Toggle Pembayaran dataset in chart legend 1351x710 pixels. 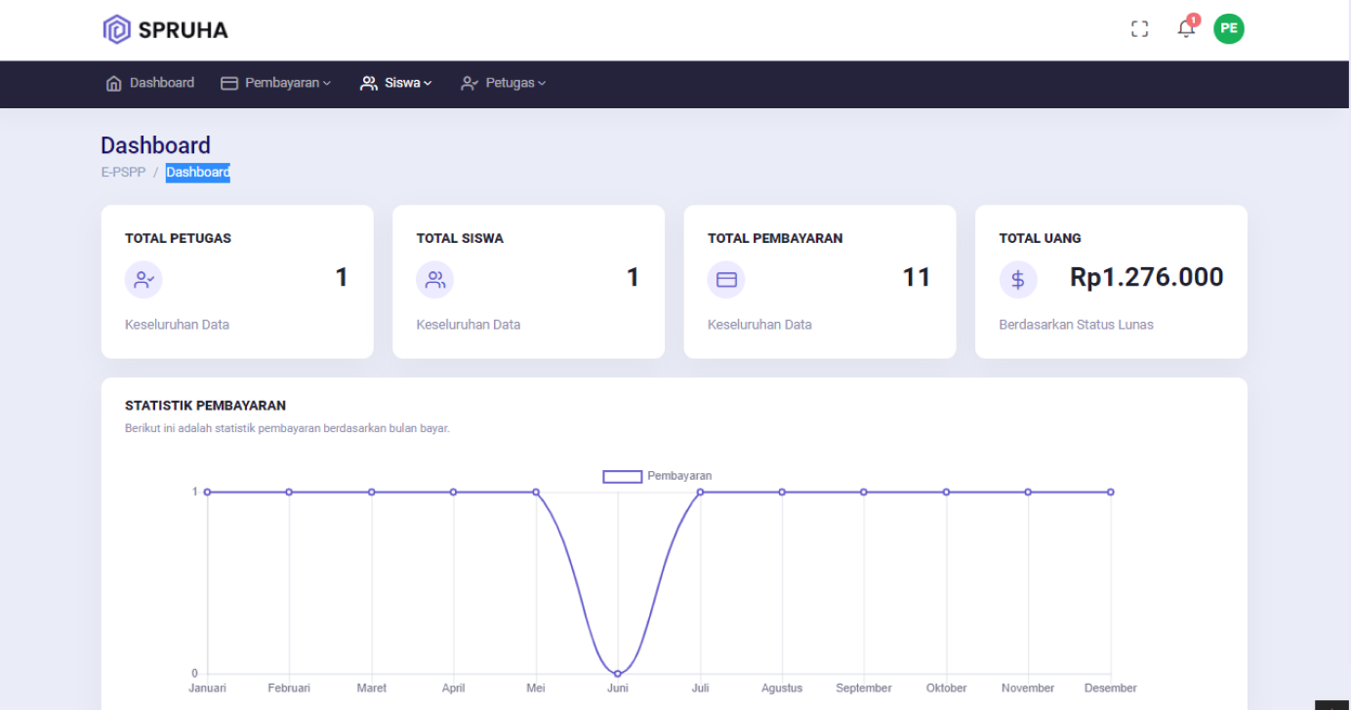[x=623, y=476]
